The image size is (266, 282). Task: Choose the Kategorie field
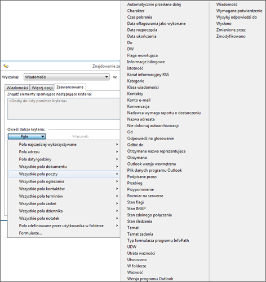136,81
